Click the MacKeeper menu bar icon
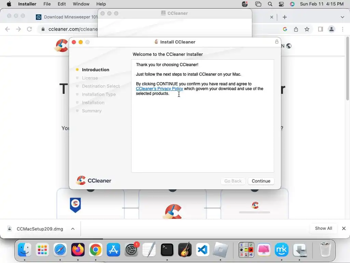The image size is (350, 263). 245,4
